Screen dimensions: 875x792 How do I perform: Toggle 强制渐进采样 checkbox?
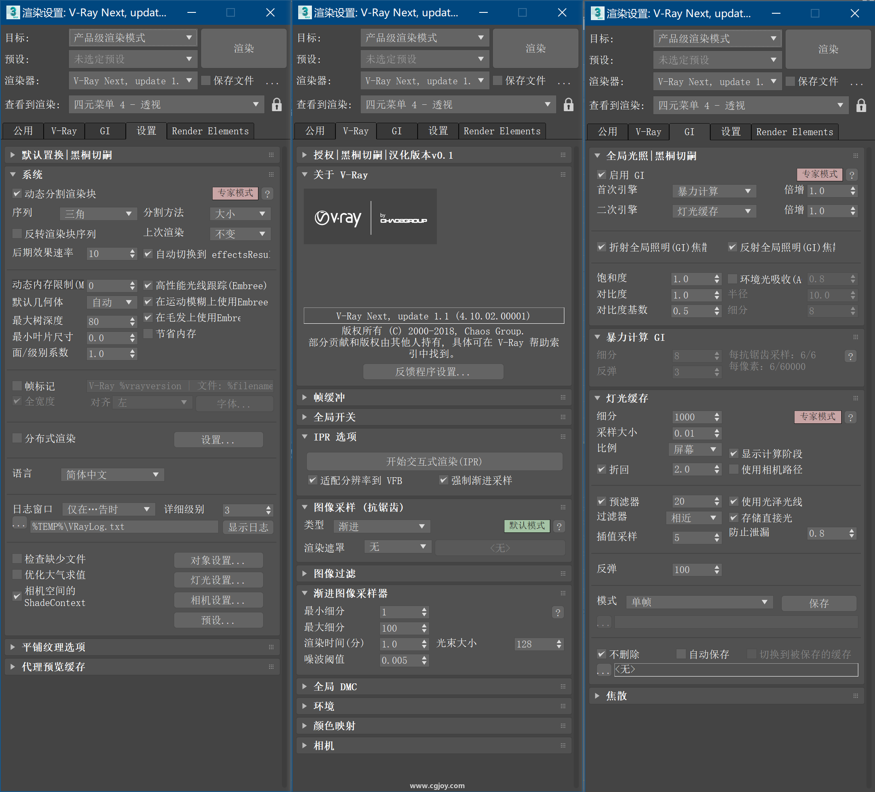pyautogui.click(x=443, y=480)
